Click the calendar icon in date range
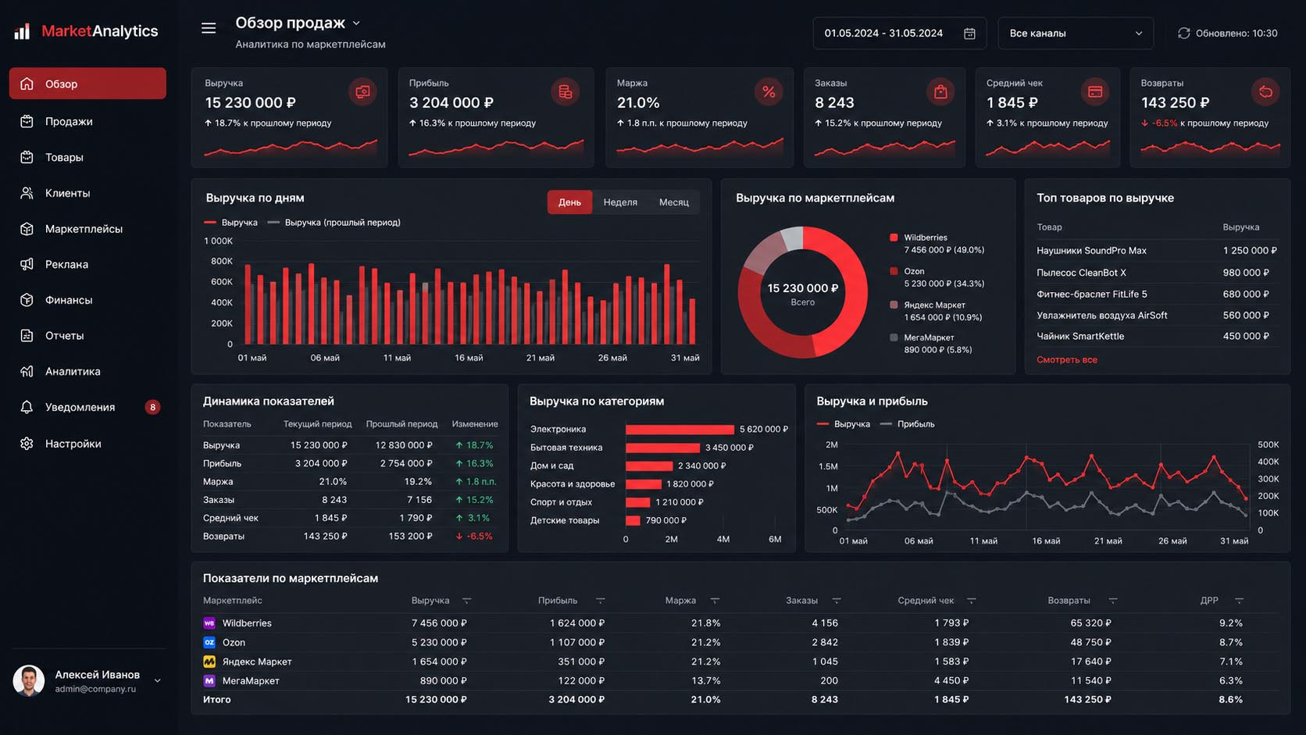Screen dimensions: 1306x735 tap(969, 34)
